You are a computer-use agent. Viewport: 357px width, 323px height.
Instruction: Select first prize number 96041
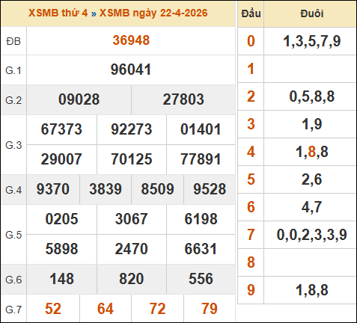coord(131,70)
